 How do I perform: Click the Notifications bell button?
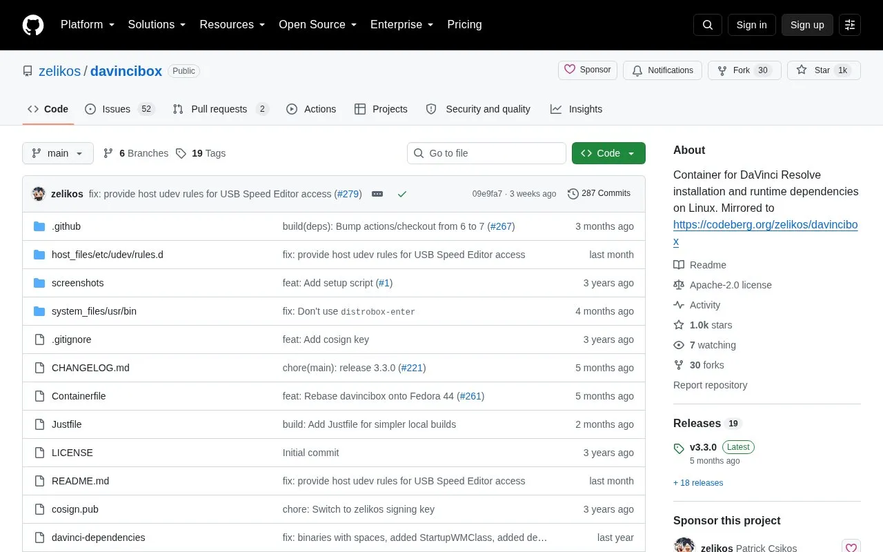point(662,70)
